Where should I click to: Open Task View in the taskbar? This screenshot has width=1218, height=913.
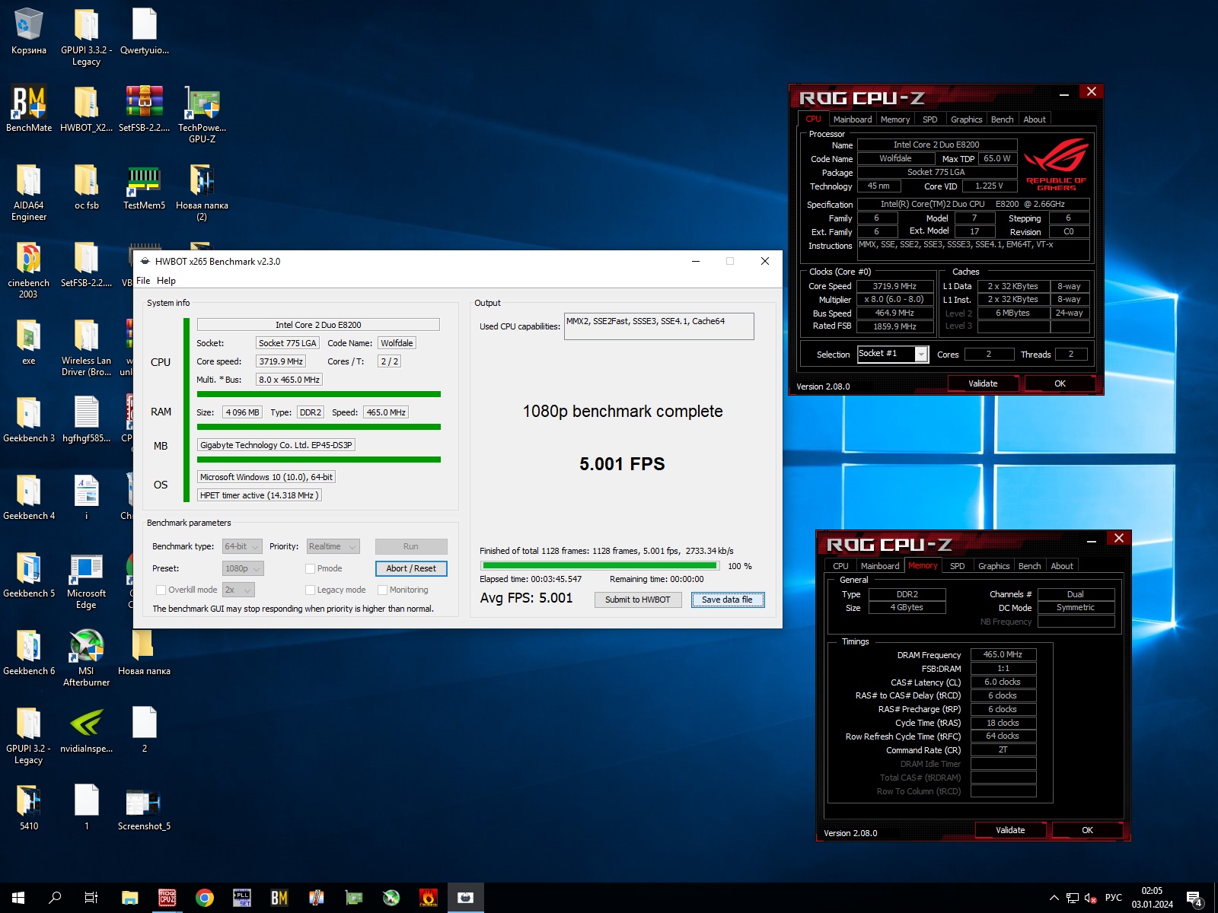[x=91, y=898]
